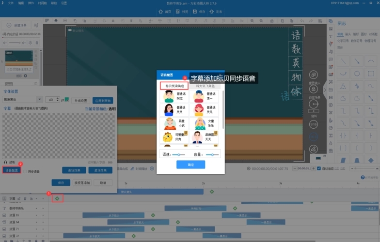Viewport: 380px width, 242px height.
Task: Adjust the 语速 speed slider
Action: click(x=178, y=155)
